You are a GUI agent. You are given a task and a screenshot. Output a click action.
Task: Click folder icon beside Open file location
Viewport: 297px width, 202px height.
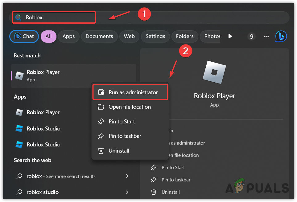tap(101, 107)
